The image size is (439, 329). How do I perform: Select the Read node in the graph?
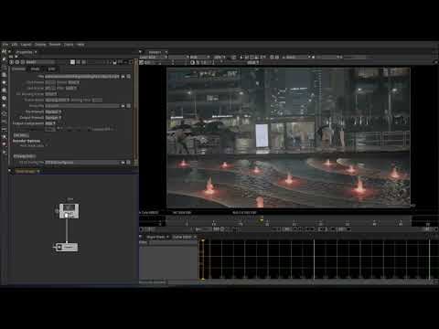(x=69, y=211)
